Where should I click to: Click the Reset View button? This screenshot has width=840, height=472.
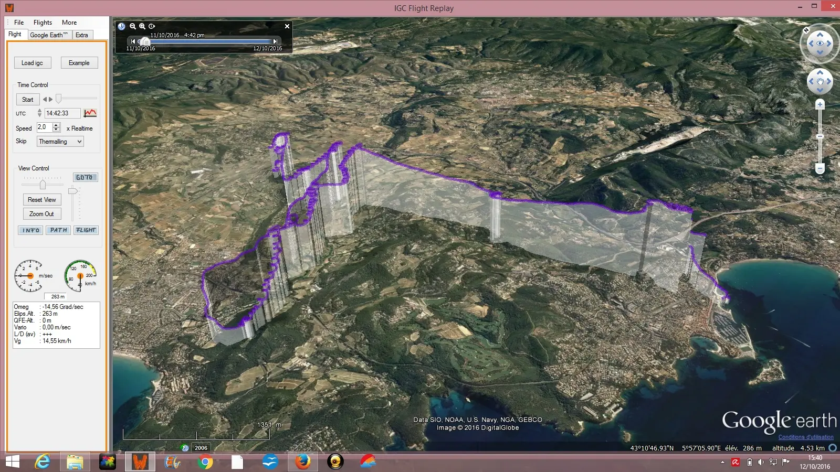tap(42, 200)
